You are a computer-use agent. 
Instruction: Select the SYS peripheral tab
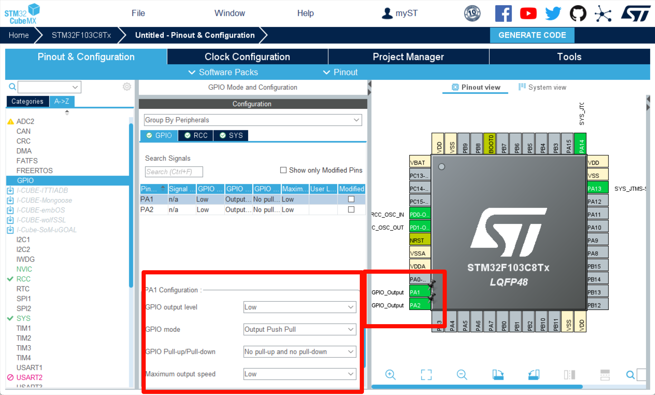click(x=231, y=135)
